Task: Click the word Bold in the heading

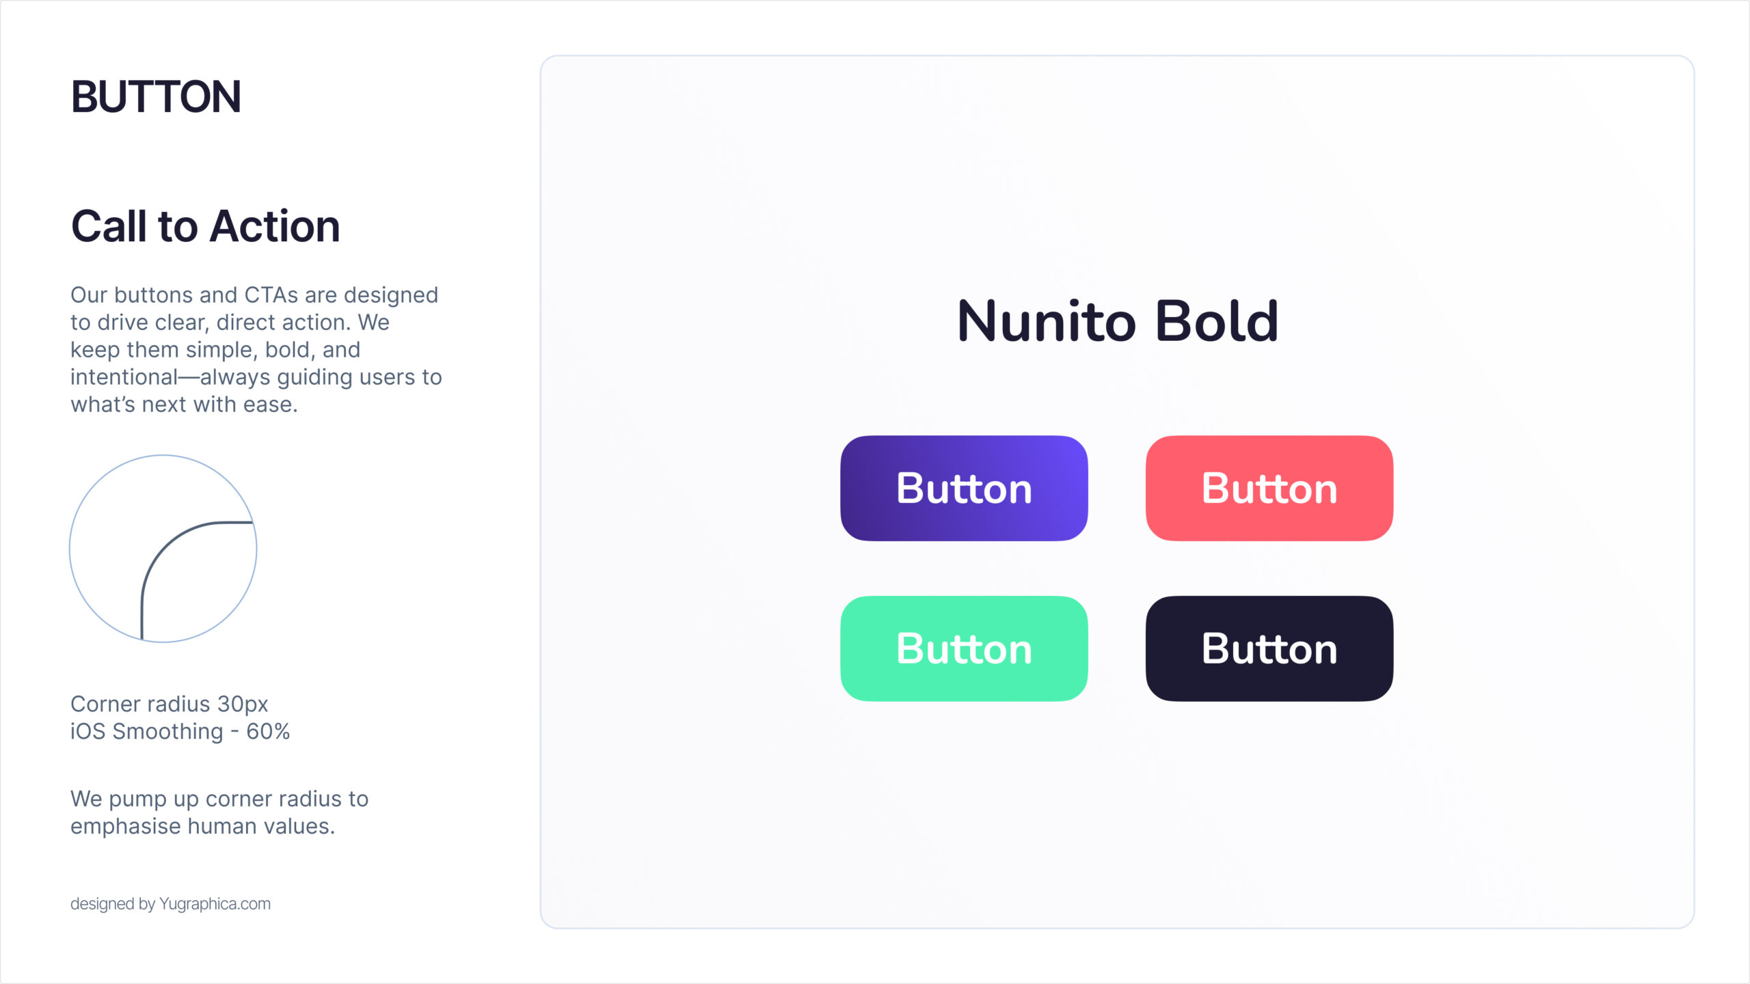Action: [1217, 321]
